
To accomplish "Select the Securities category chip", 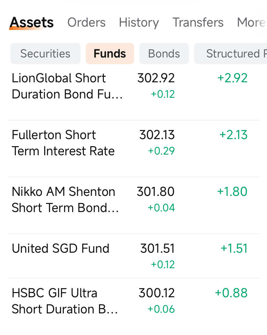I will [x=45, y=54].
